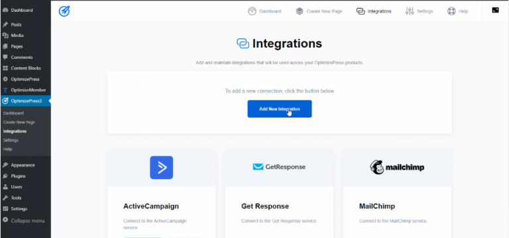Click the Pages icon in sidebar
This screenshot has width=509, height=238.
(x=5, y=46)
